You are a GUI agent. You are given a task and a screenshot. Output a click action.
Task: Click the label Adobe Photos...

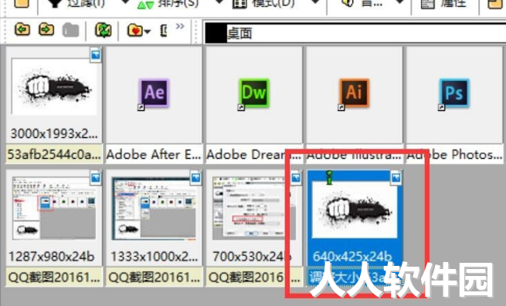click(454, 155)
